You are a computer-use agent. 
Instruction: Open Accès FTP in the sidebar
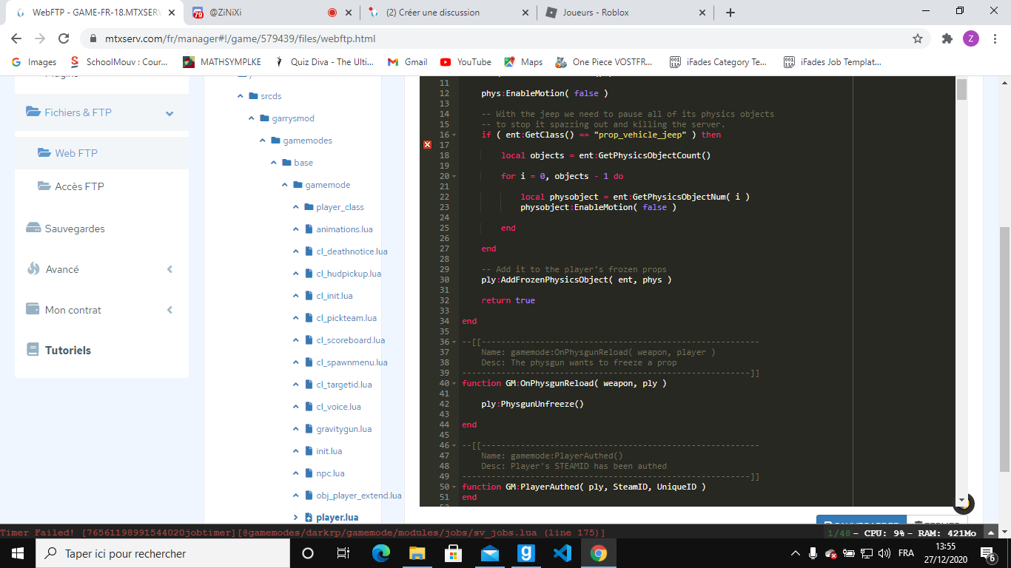click(x=79, y=186)
